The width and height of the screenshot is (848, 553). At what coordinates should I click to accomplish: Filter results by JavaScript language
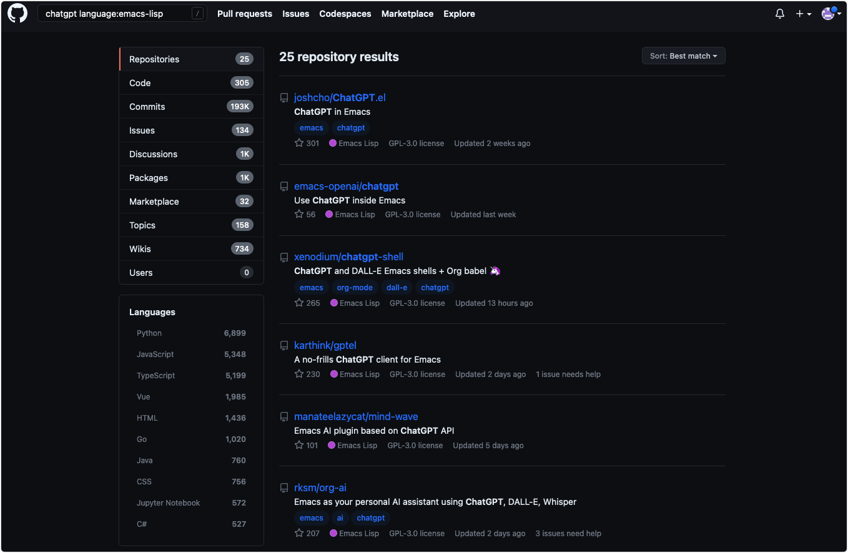[x=191, y=355]
